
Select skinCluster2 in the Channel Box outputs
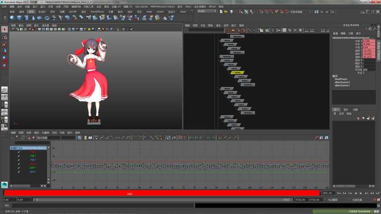tap(342, 82)
